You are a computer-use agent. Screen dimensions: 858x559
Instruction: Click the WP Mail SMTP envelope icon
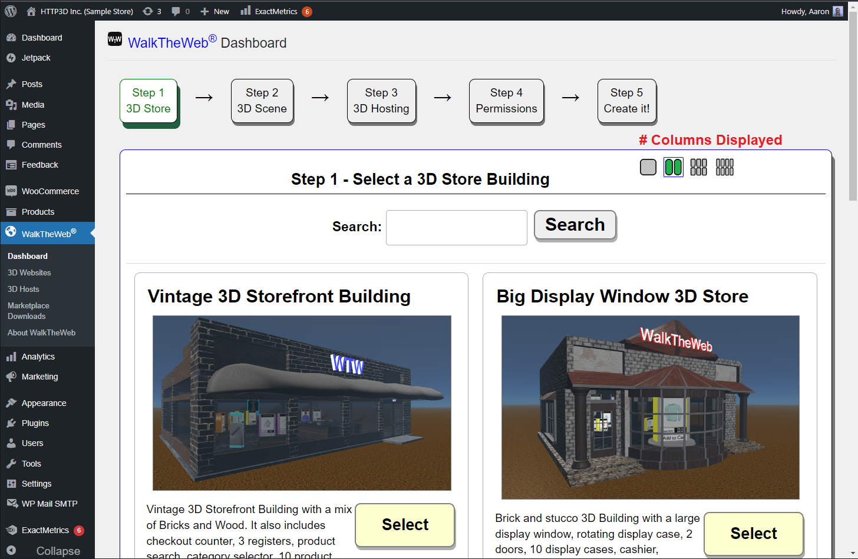click(11, 504)
